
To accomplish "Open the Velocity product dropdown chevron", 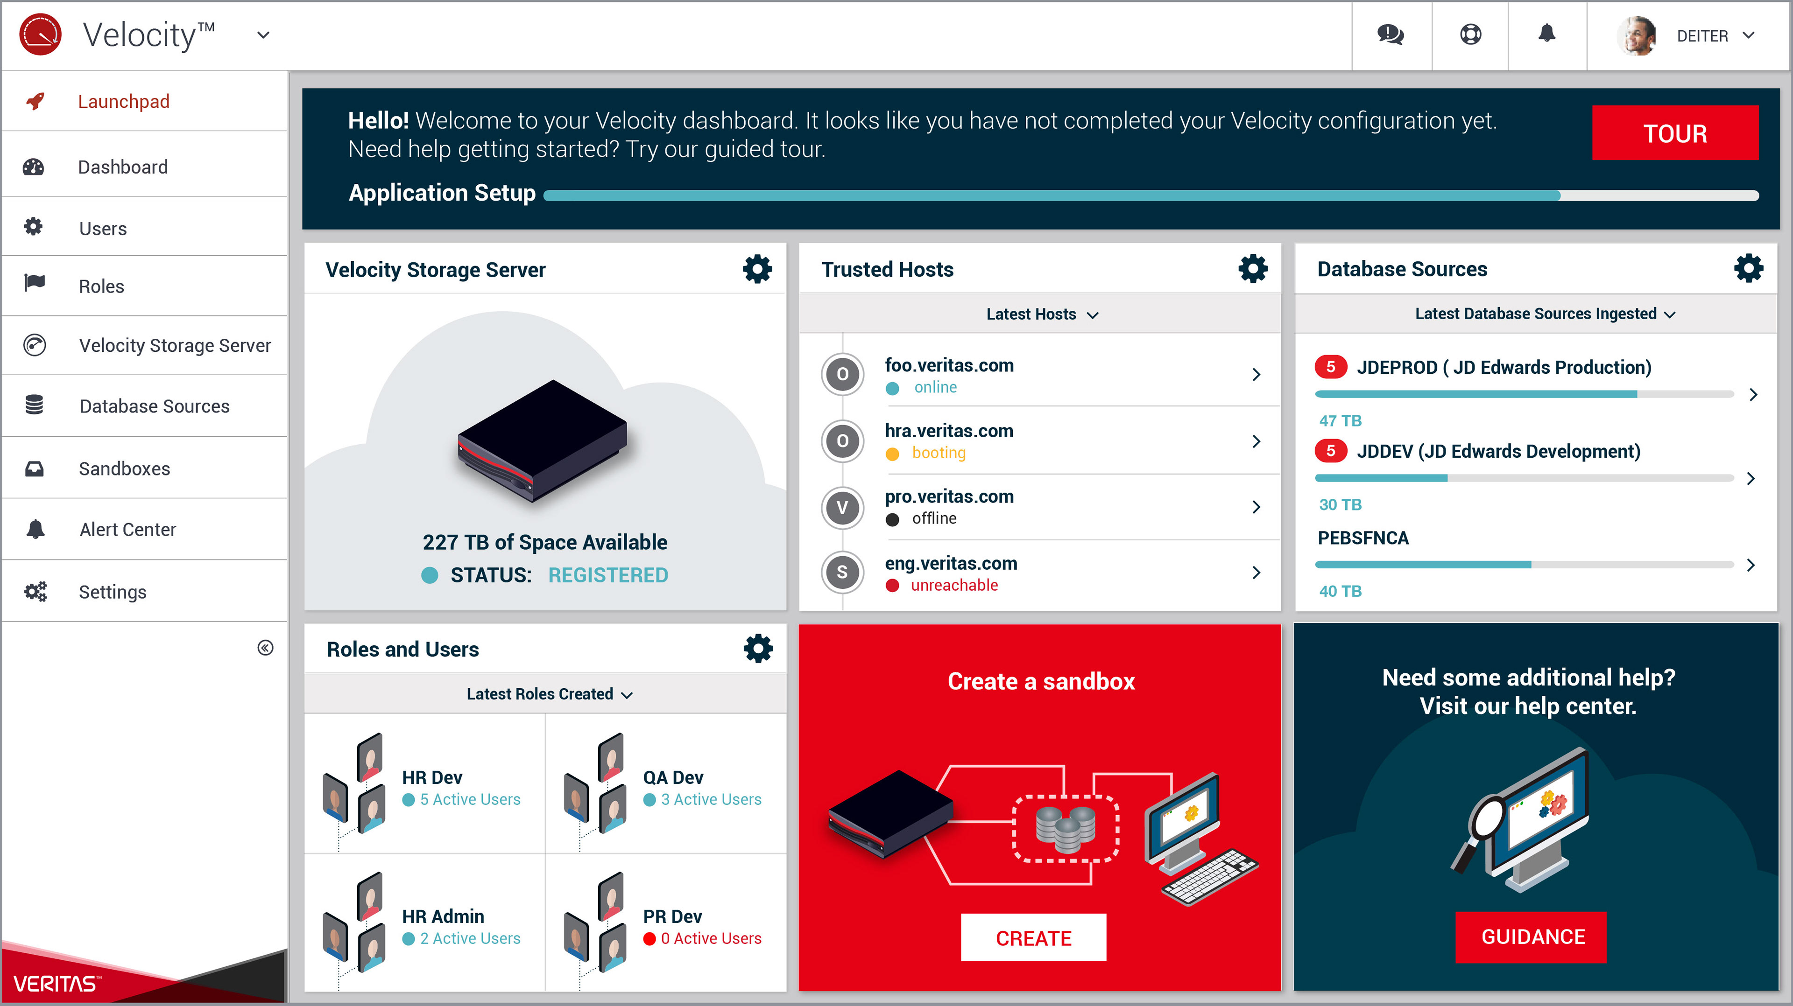I will click(263, 35).
